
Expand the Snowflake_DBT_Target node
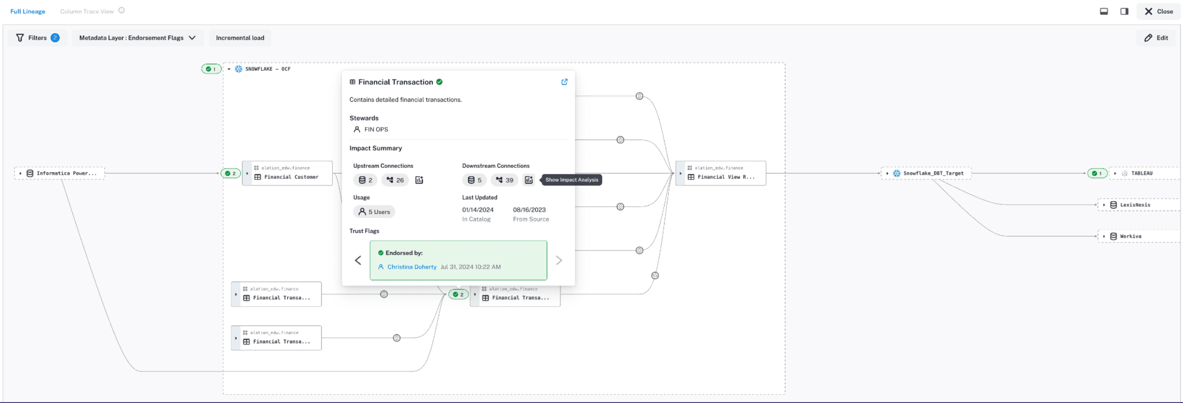(x=887, y=173)
